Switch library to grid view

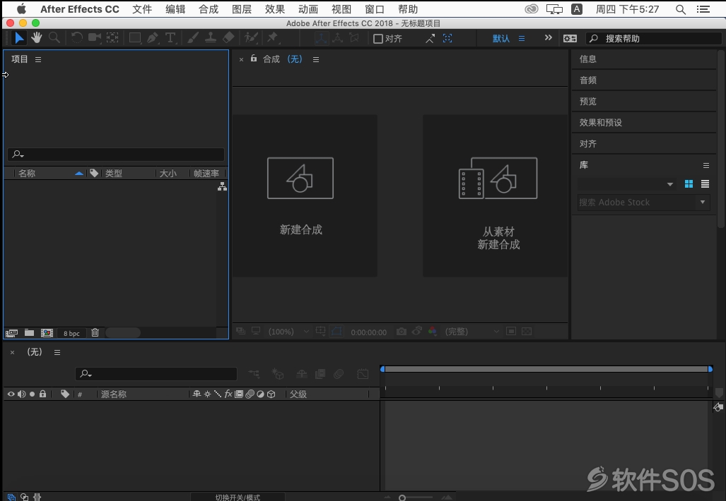689,184
